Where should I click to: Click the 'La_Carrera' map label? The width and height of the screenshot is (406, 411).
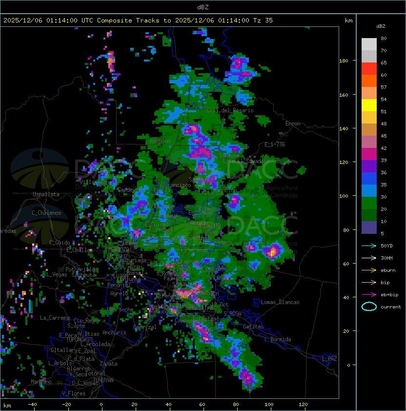click(x=55, y=318)
